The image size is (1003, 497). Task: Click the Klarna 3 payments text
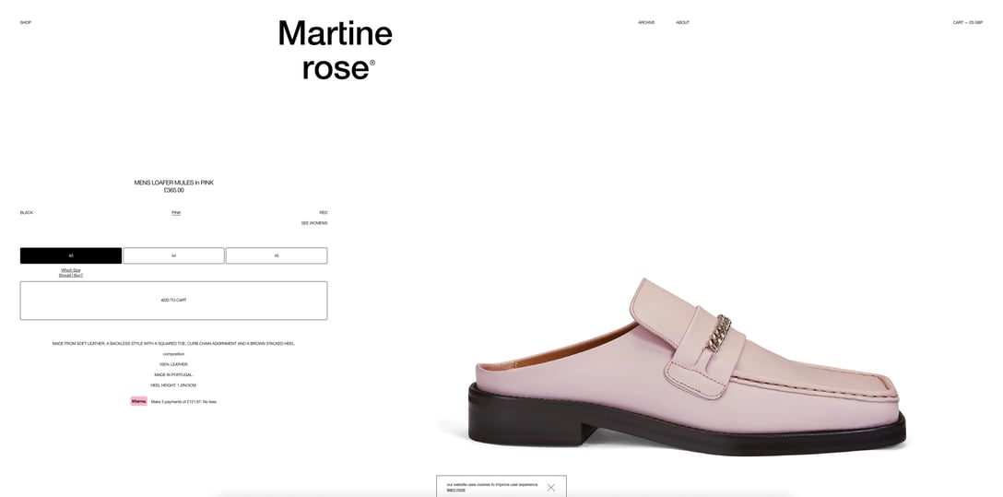183,402
